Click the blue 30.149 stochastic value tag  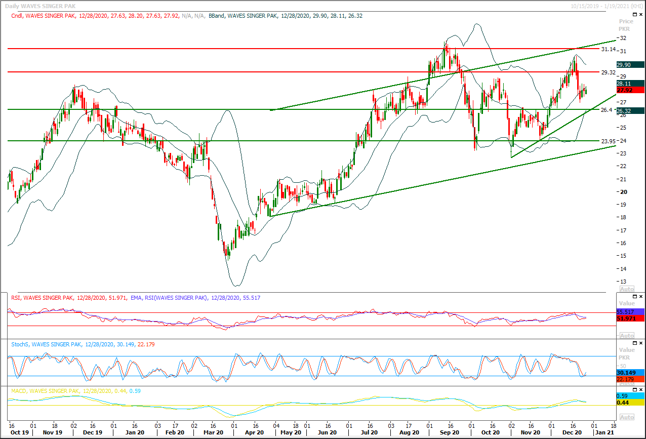(x=630, y=372)
